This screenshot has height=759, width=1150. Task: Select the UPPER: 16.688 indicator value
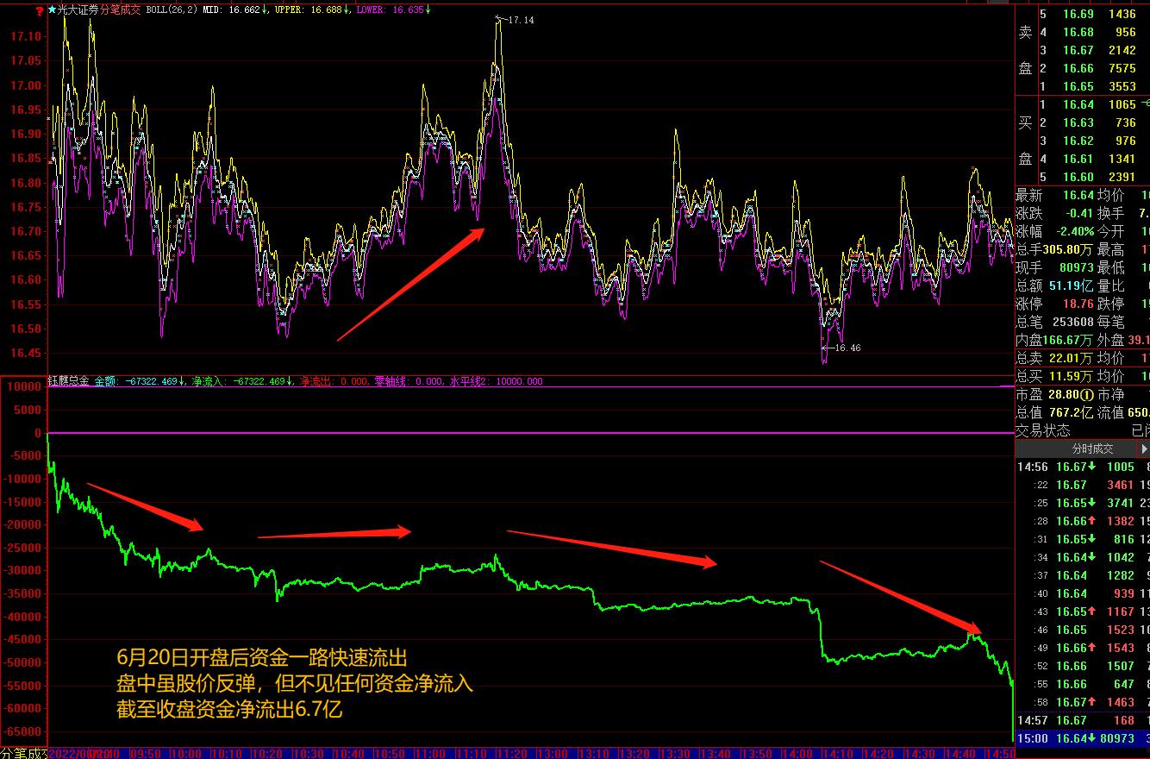tap(310, 9)
